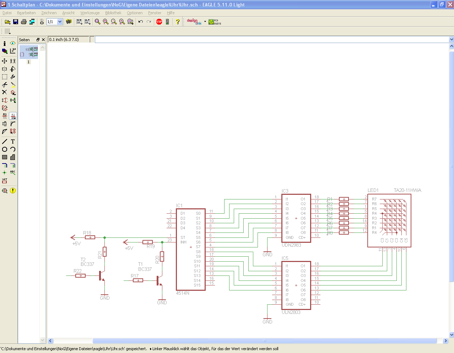Select the Change (wrench) tool

point(13,77)
